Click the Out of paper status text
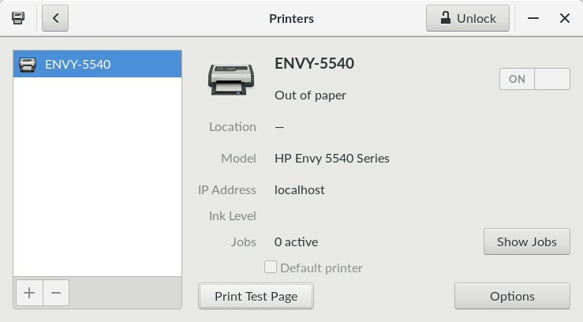 (310, 95)
